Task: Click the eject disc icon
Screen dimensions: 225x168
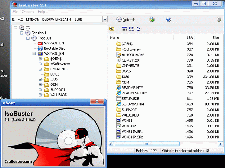Action: coord(219,19)
